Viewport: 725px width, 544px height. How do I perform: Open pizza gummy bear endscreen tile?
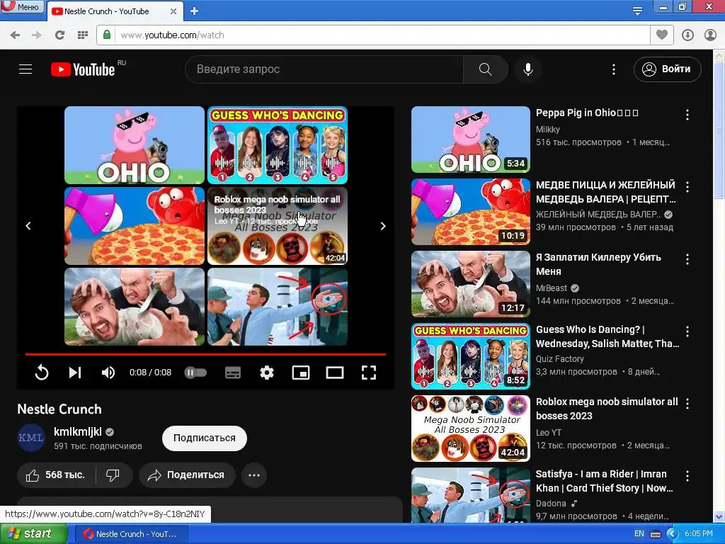point(134,226)
